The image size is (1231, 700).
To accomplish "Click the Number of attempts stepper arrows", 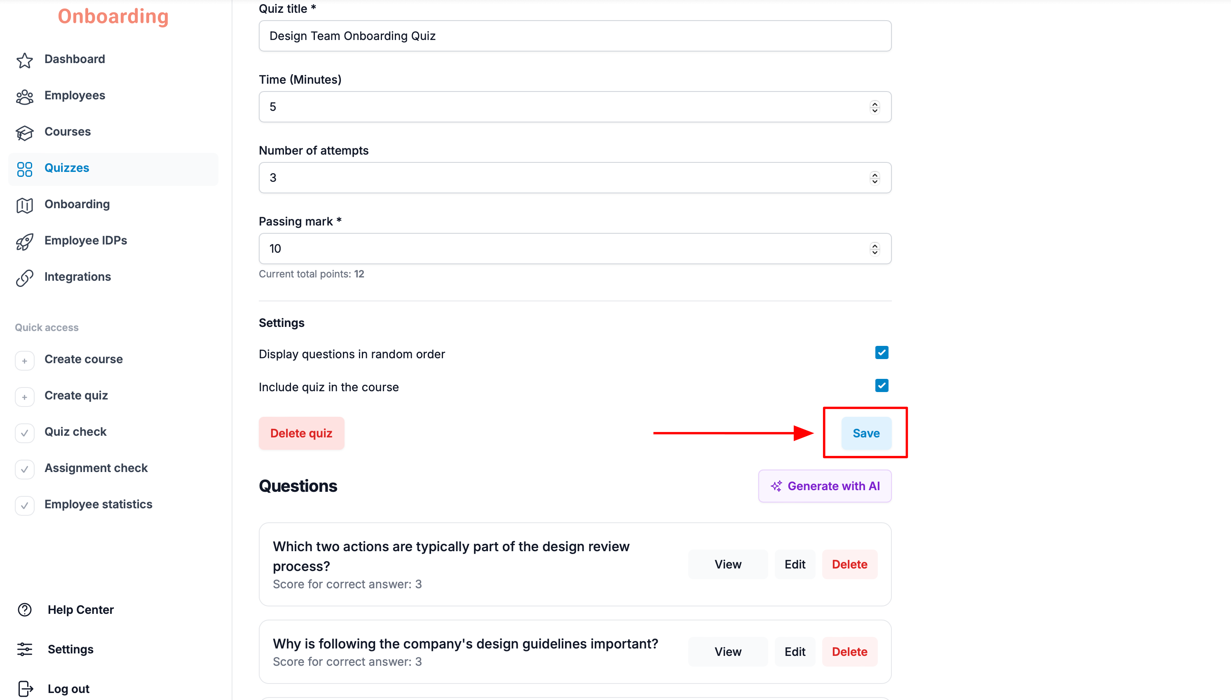I will pos(875,178).
